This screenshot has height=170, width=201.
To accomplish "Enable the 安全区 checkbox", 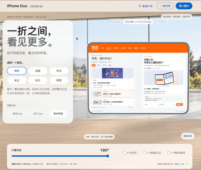I will pos(125,153).
